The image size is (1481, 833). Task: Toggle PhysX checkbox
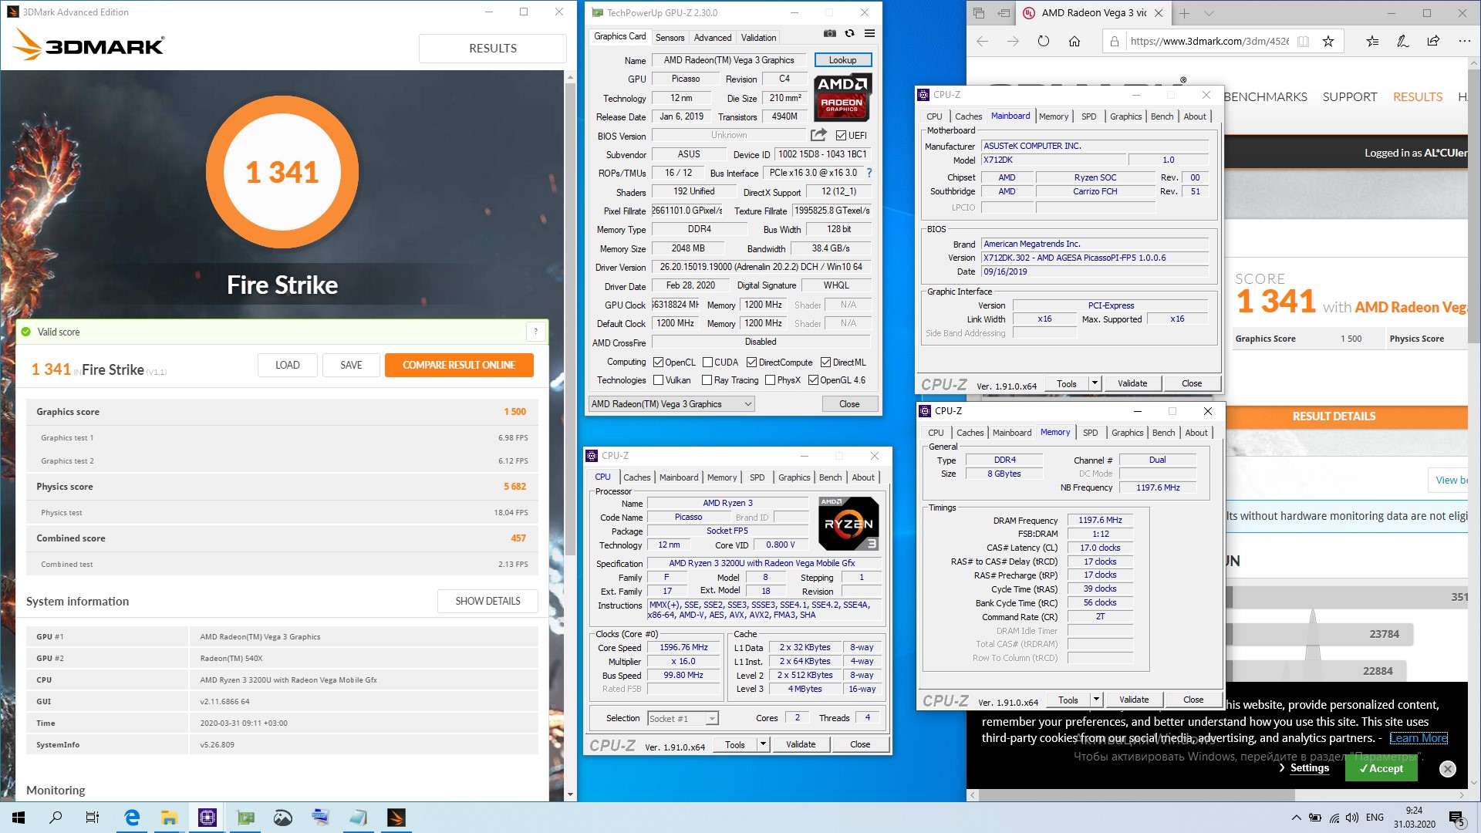click(x=770, y=380)
